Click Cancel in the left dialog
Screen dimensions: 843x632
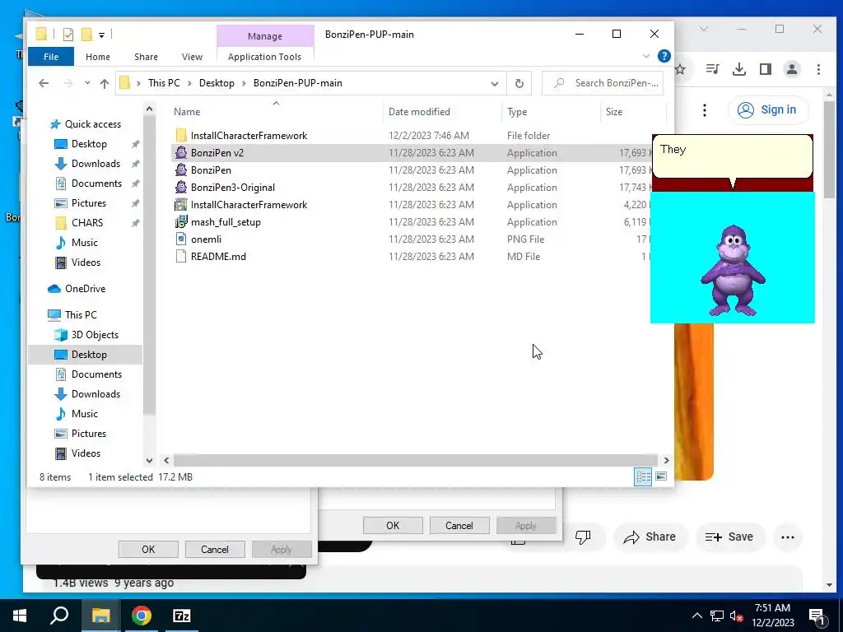pyautogui.click(x=215, y=549)
